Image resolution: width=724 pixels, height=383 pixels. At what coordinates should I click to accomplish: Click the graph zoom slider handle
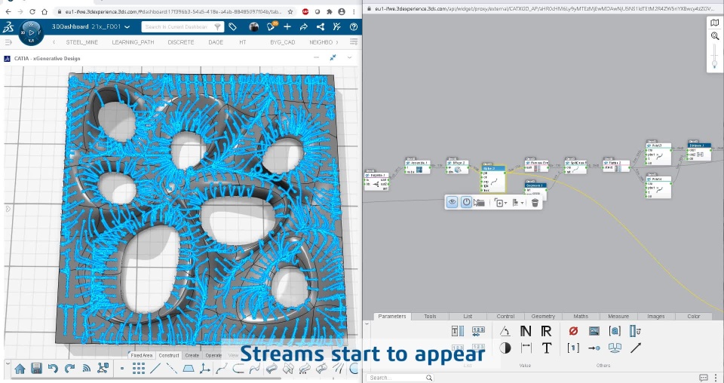click(715, 61)
